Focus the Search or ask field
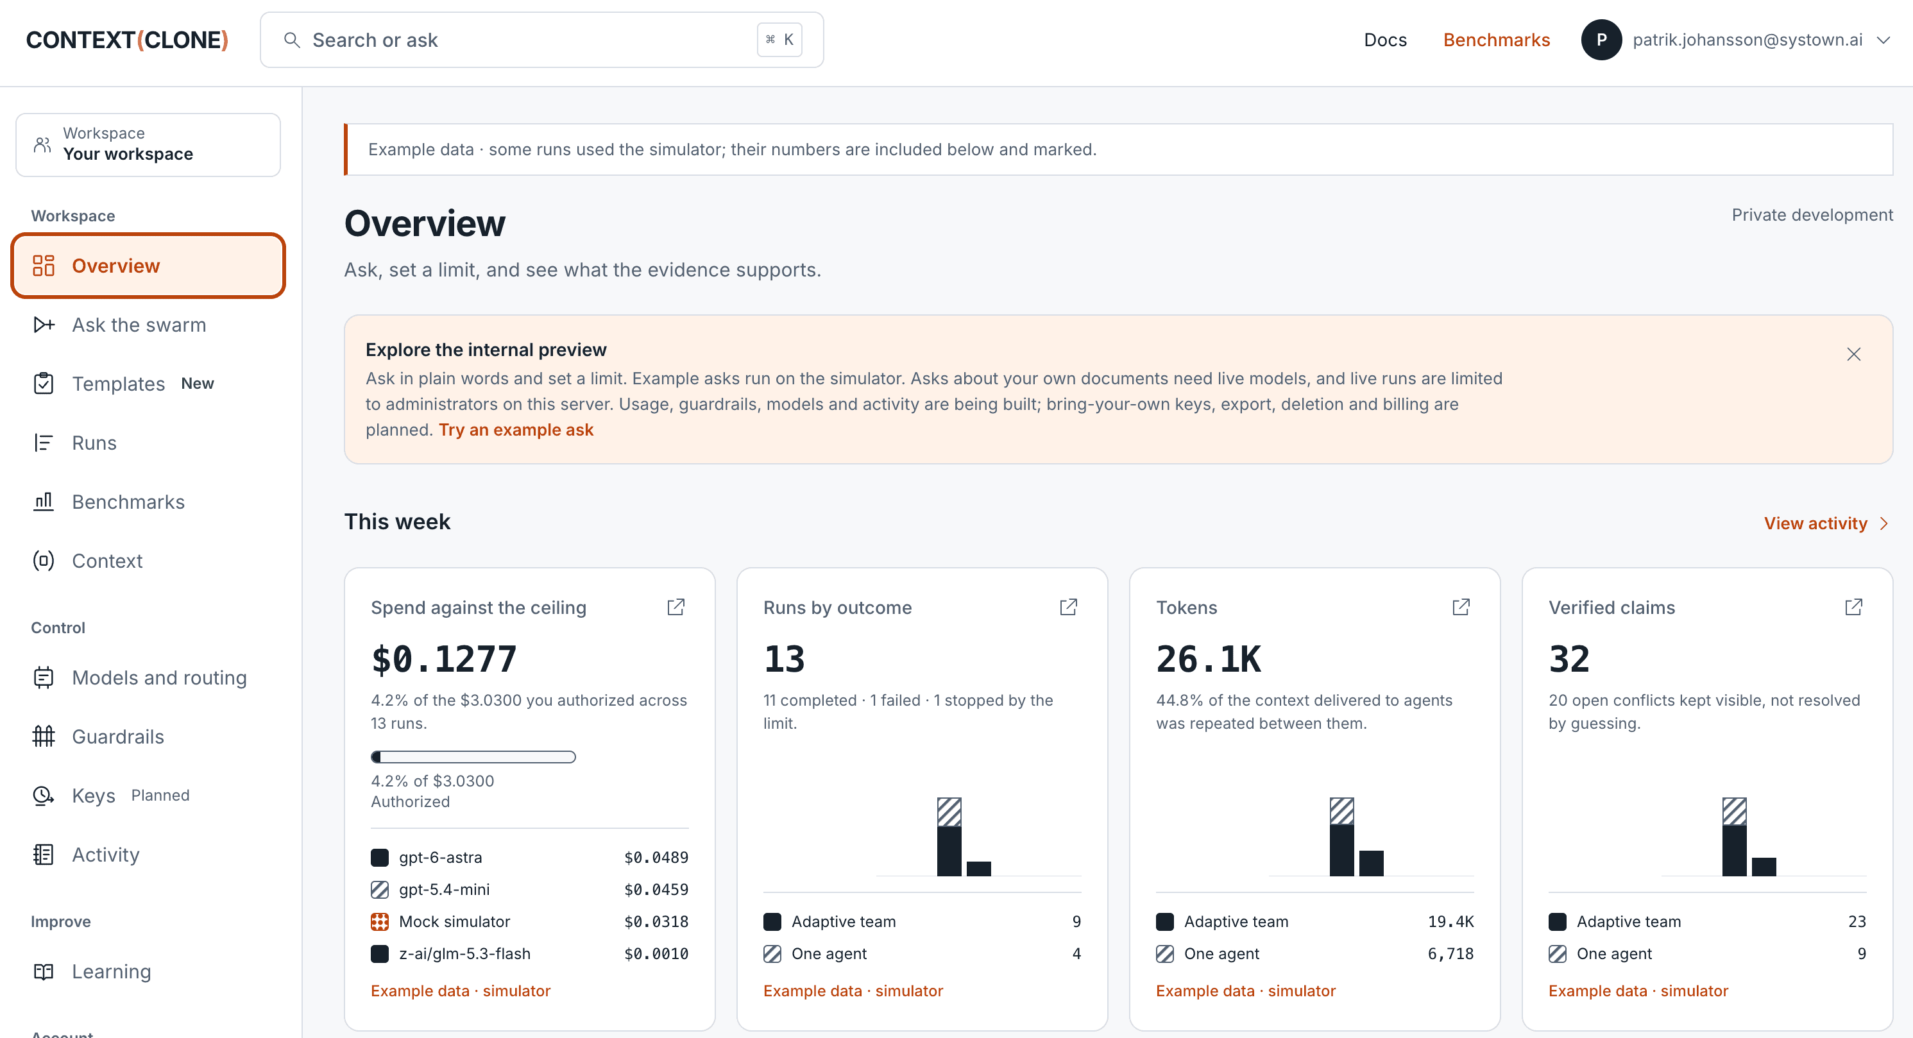Screen dimensions: 1913x1038 541,40
